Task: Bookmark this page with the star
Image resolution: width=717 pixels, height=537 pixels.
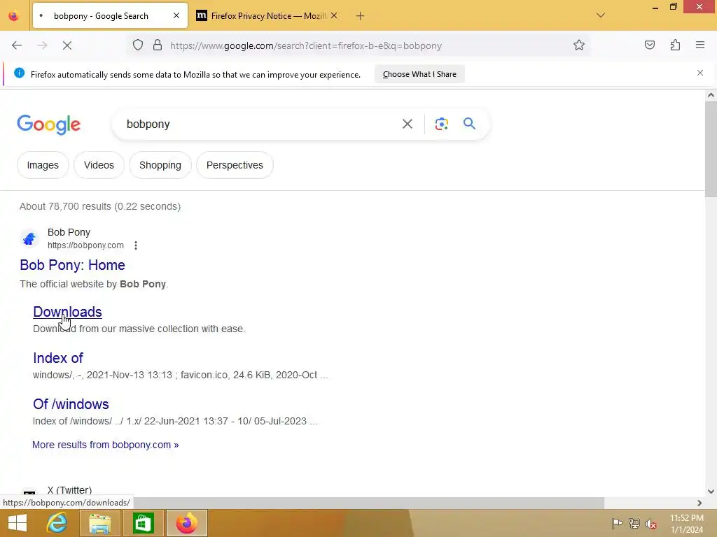Action: (579, 45)
